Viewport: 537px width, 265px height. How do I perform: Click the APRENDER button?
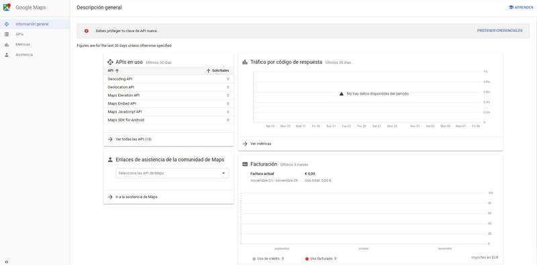click(521, 7)
